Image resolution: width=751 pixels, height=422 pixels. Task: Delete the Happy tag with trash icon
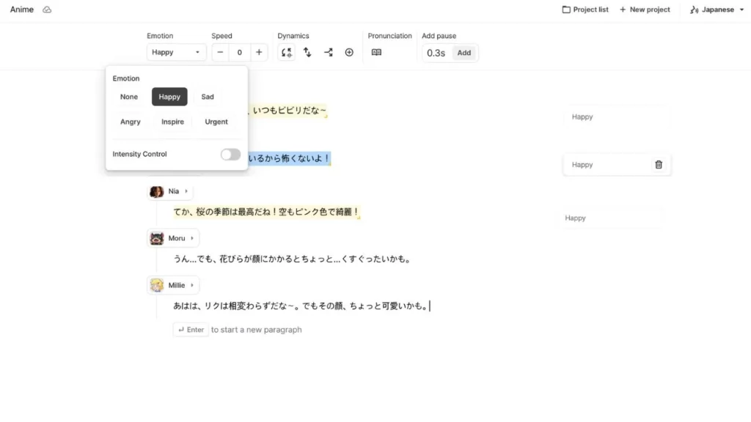coord(659,165)
